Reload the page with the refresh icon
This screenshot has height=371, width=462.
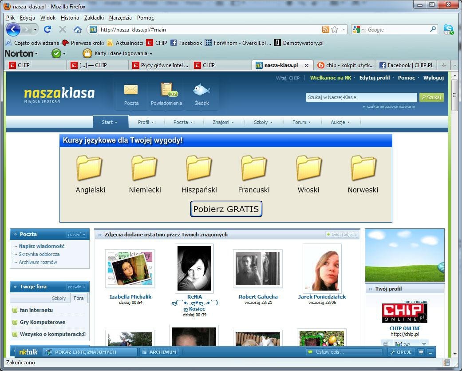47,29
